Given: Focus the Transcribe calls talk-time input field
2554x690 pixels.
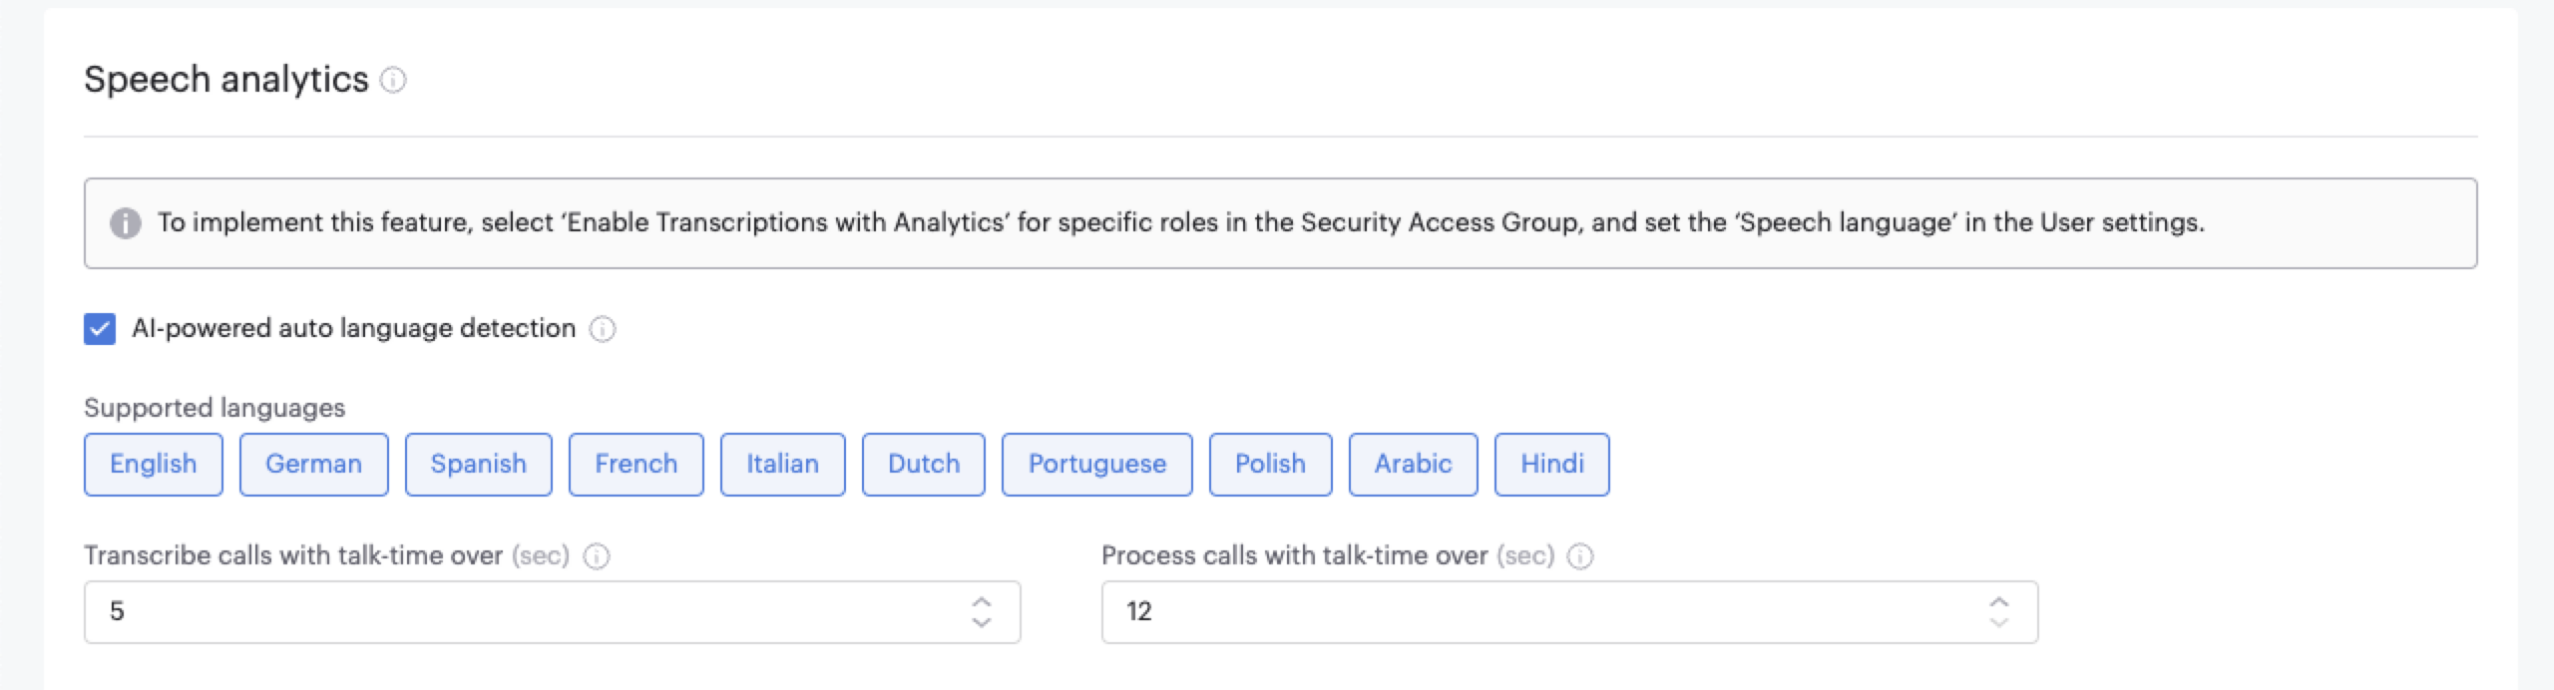Looking at the screenshot, I should 519,612.
